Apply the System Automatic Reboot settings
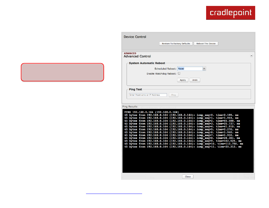Screen dimensions: 269x208 [183, 80]
